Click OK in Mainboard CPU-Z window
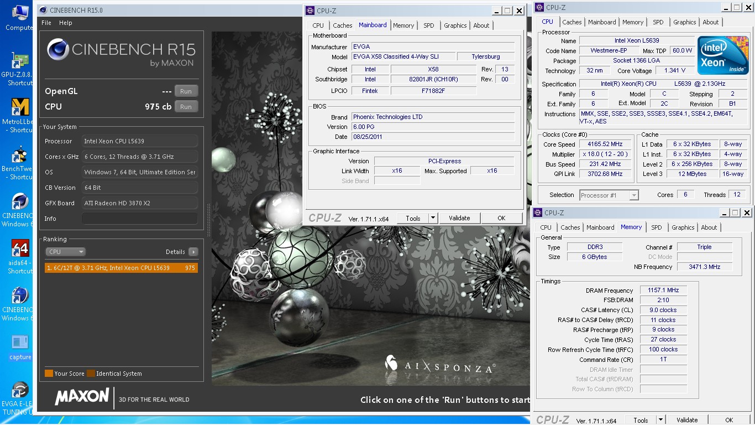The height and width of the screenshot is (425, 755). click(x=501, y=218)
